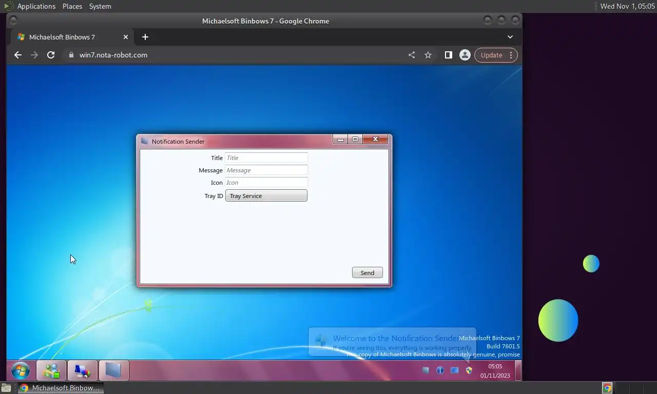Share this page via Chrome share icon
Image resolution: width=657 pixels, height=394 pixels.
coord(412,55)
